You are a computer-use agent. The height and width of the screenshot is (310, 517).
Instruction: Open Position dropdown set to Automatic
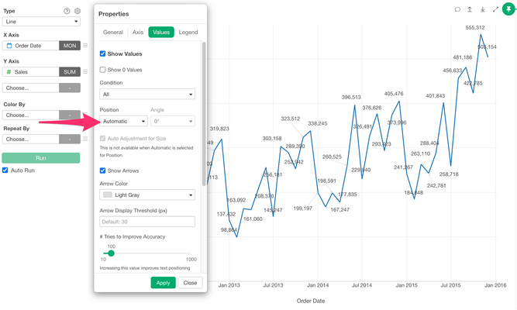pyautogui.click(x=123, y=121)
